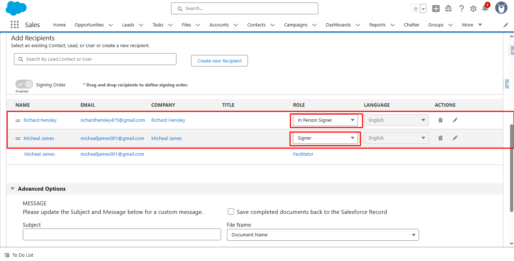The width and height of the screenshot is (514, 261).
Task: Open the Setup gear icon
Action: [x=473, y=9]
